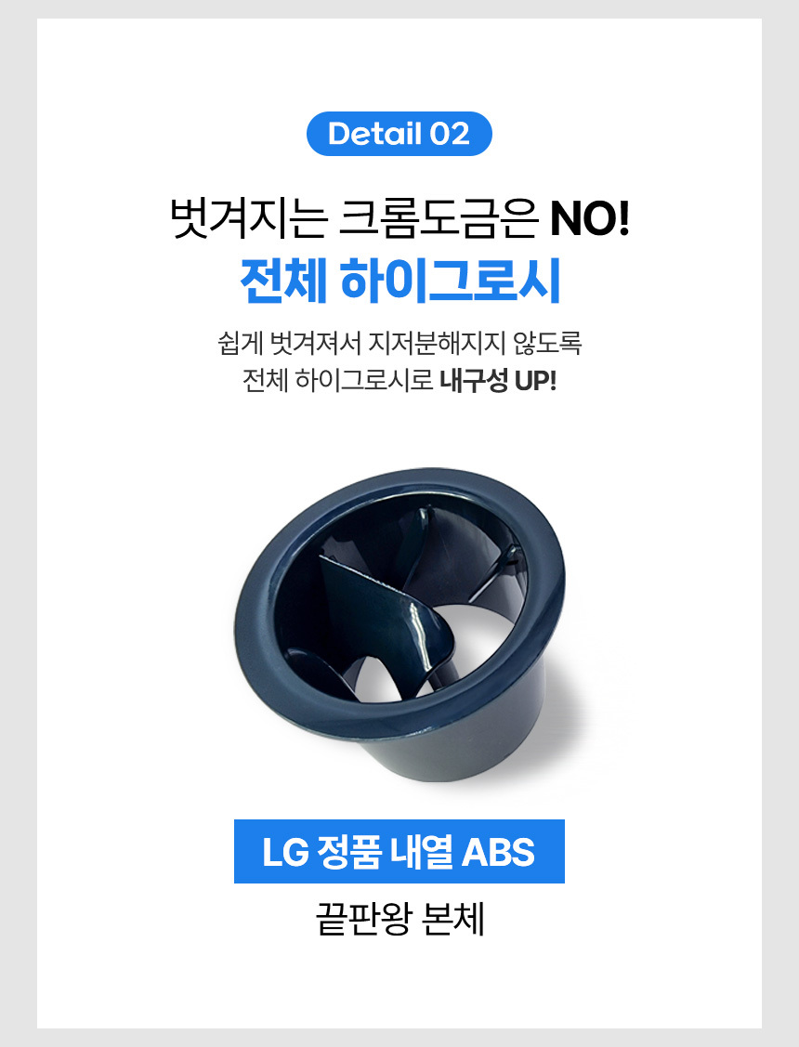Click the word 본체 in the caption
This screenshot has width=799, height=1047.
point(454,920)
